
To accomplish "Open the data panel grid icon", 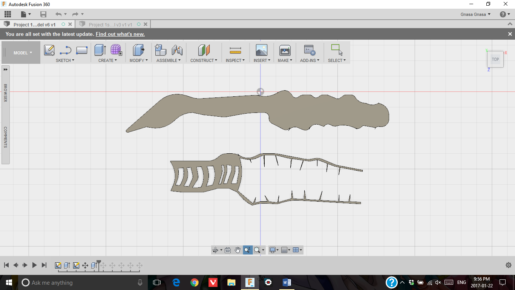I will click(8, 14).
